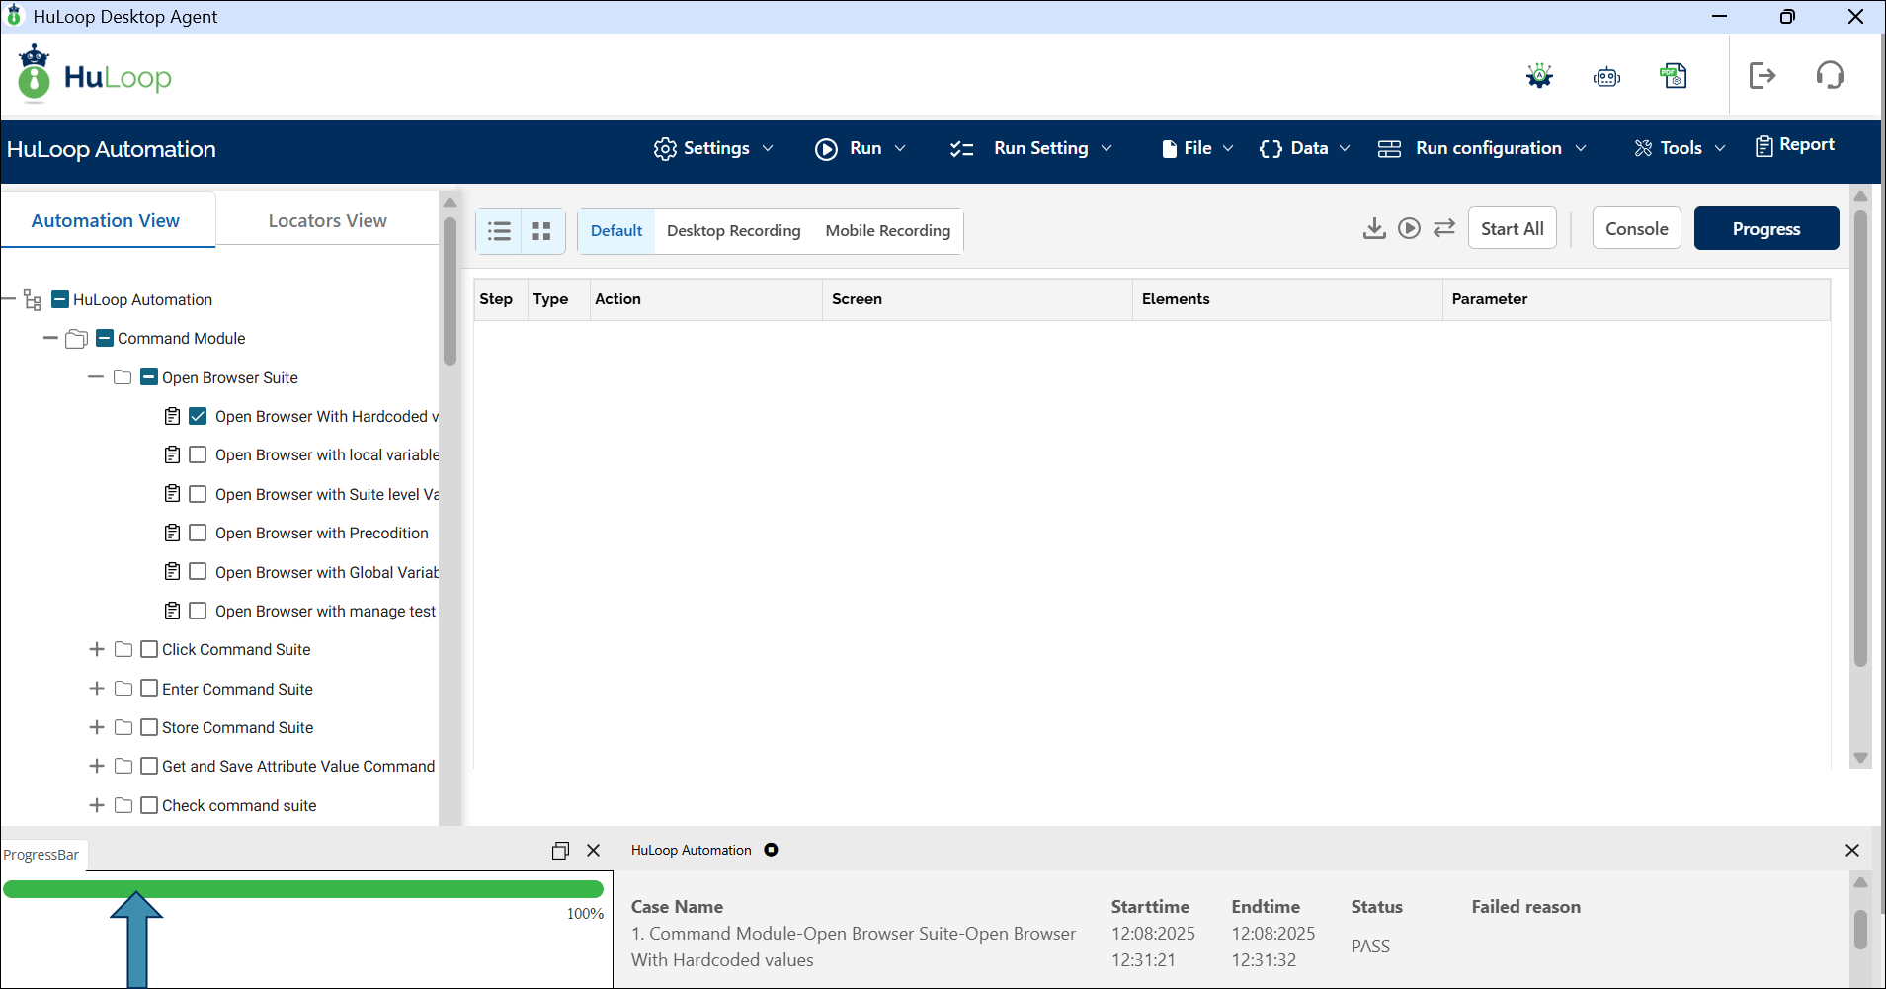Click the swap arrows icon
This screenshot has height=989, width=1886.
coord(1444,229)
